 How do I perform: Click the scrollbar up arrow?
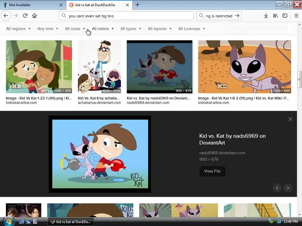click(x=299, y=24)
